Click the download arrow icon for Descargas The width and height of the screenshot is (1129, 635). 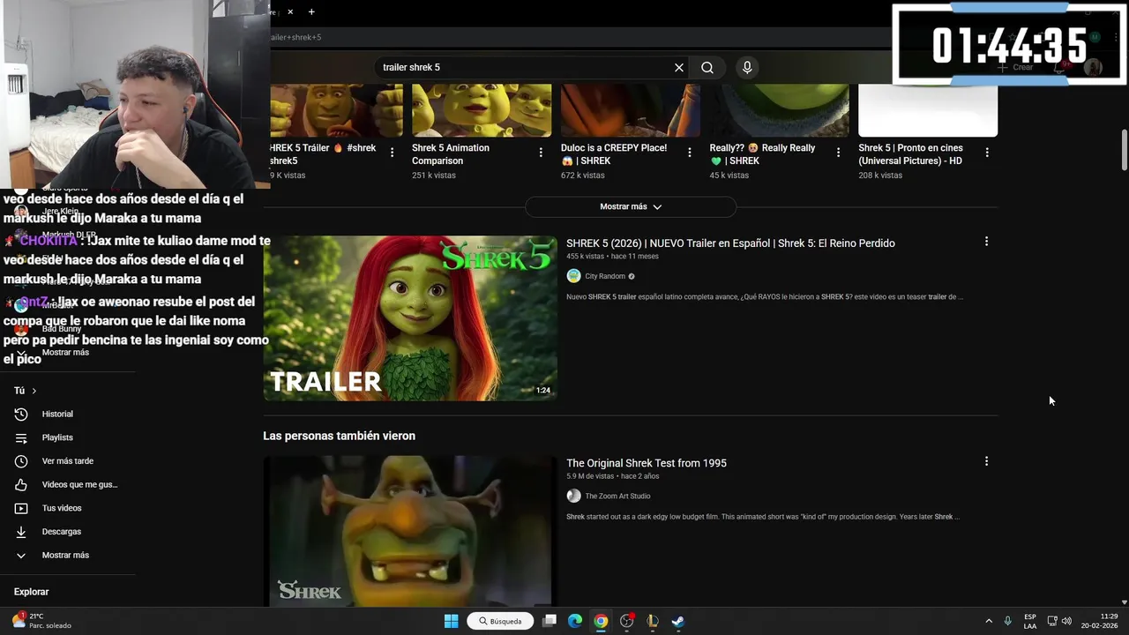point(21,532)
